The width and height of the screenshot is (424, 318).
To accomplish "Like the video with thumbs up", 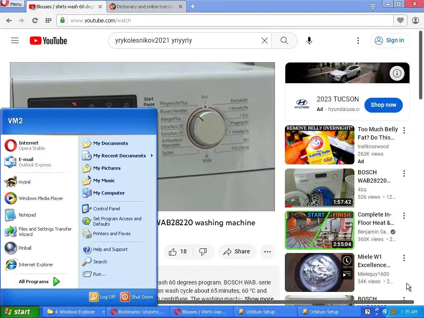I will pos(178,251).
